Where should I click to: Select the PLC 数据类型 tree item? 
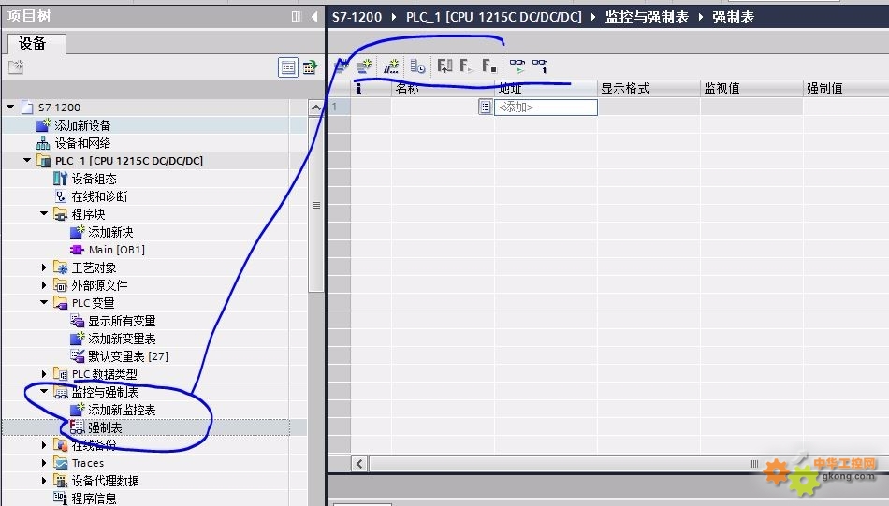coord(104,374)
